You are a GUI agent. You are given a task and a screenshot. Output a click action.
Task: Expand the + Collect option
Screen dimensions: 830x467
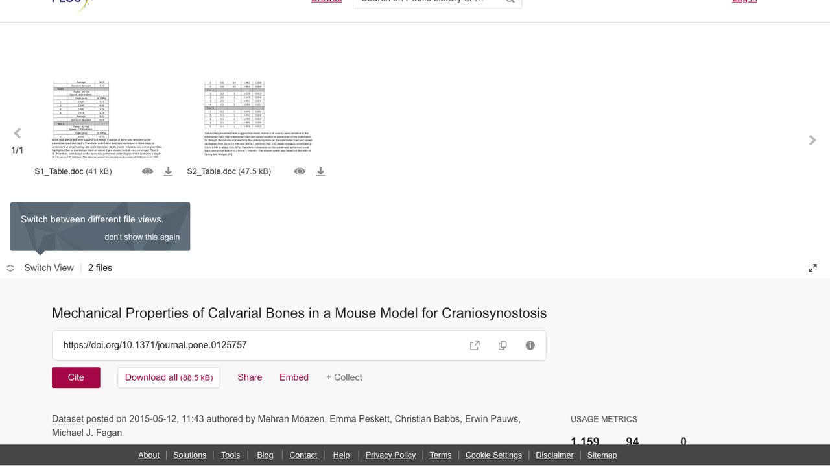pos(344,377)
